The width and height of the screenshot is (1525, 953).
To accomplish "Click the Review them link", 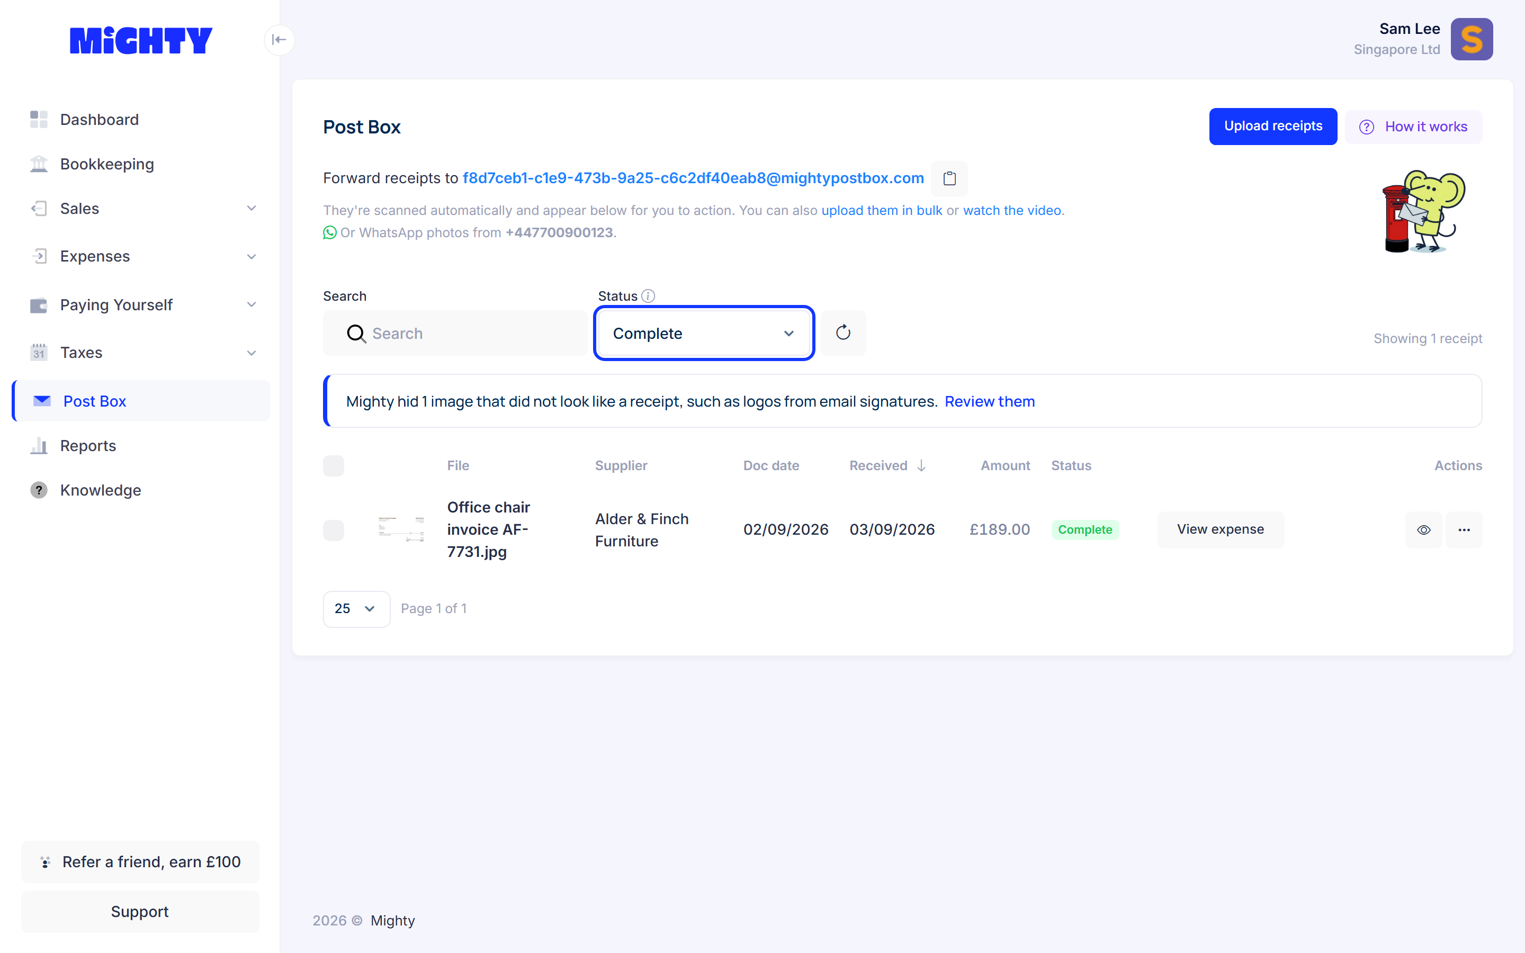I will [x=989, y=401].
